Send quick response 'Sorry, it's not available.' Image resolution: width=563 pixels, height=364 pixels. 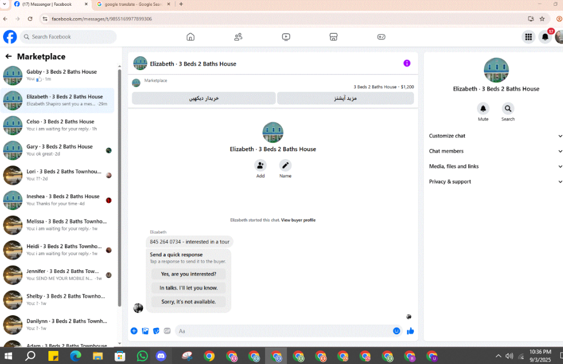[189, 302]
